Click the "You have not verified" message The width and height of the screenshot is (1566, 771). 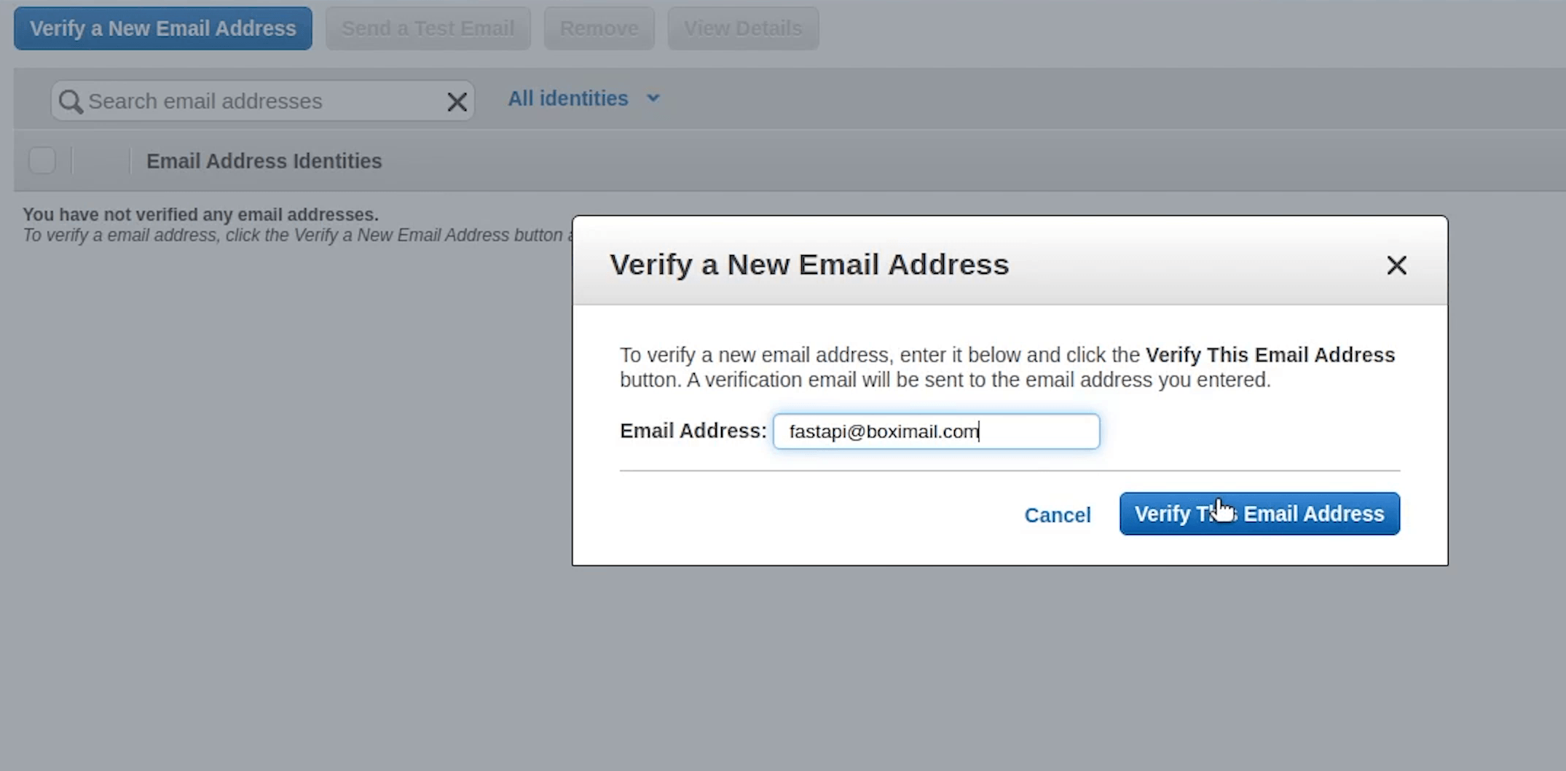coord(200,215)
